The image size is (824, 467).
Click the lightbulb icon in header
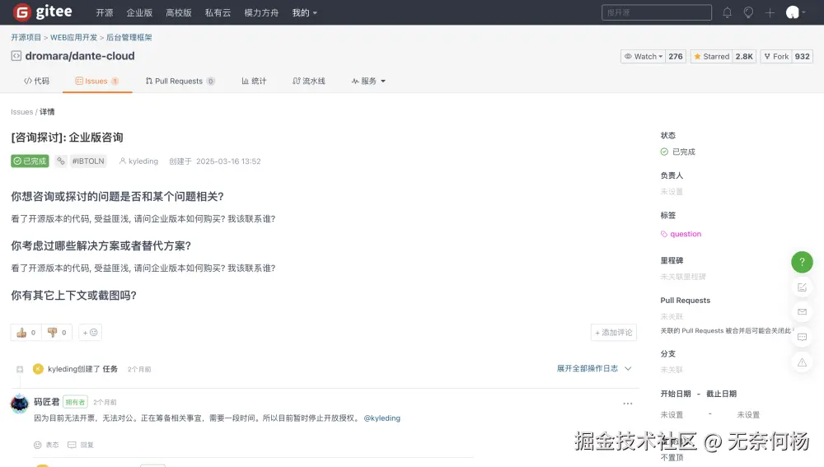tap(748, 12)
